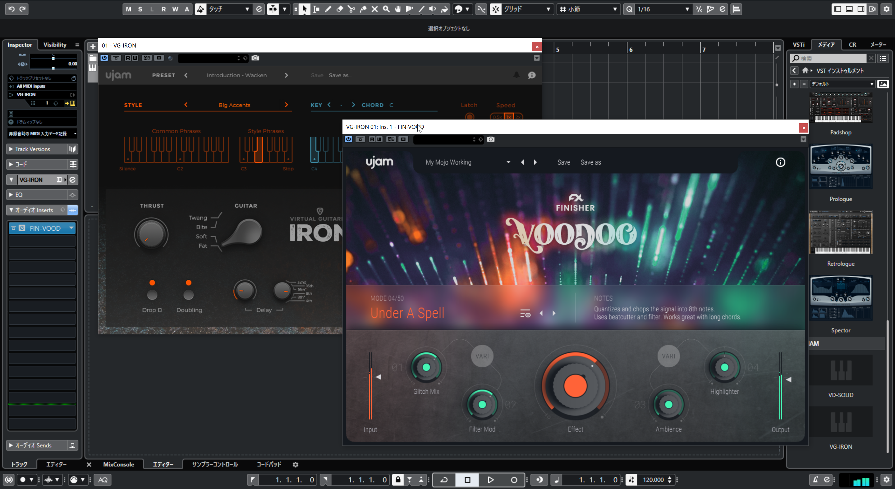The width and height of the screenshot is (895, 489).
Task: Toggle the Doubling switch in VG-IRON
Action: click(189, 295)
